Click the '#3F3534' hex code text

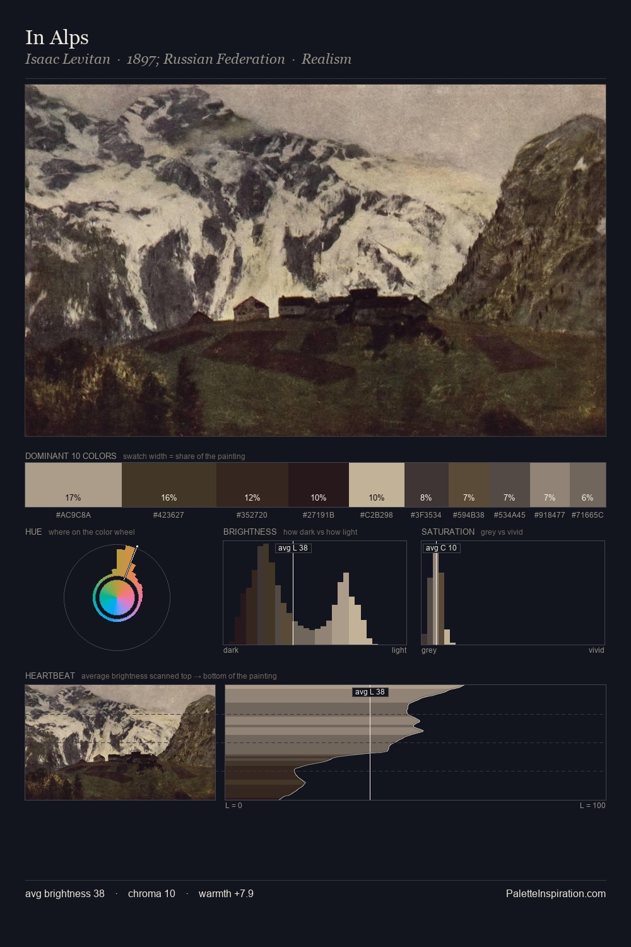(x=426, y=515)
